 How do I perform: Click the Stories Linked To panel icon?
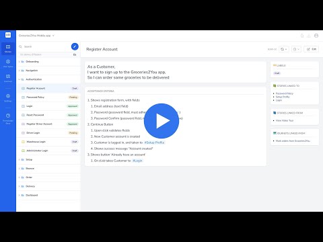[x=275, y=85]
